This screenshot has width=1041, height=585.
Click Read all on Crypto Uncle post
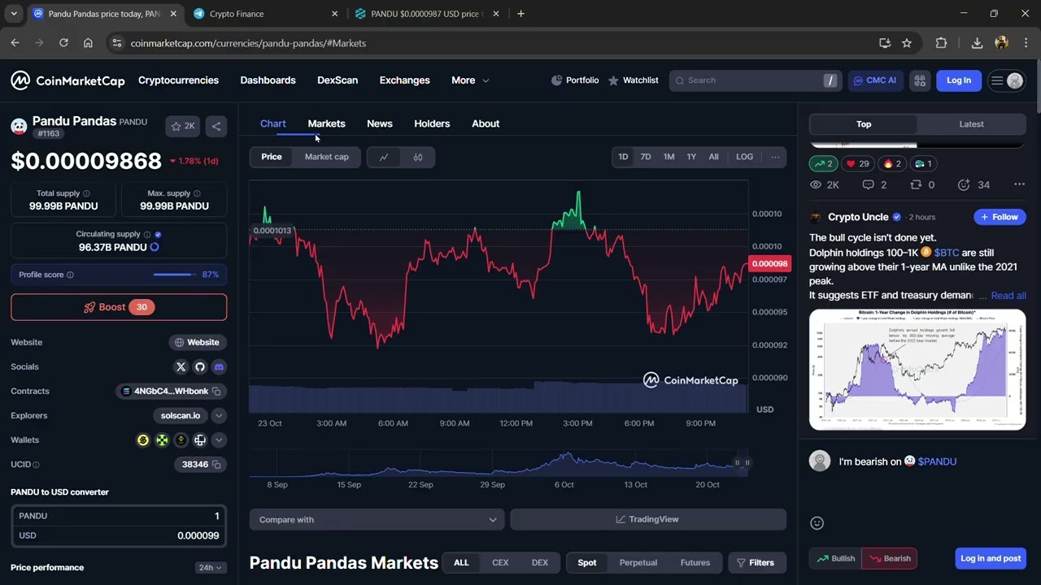pos(1008,296)
